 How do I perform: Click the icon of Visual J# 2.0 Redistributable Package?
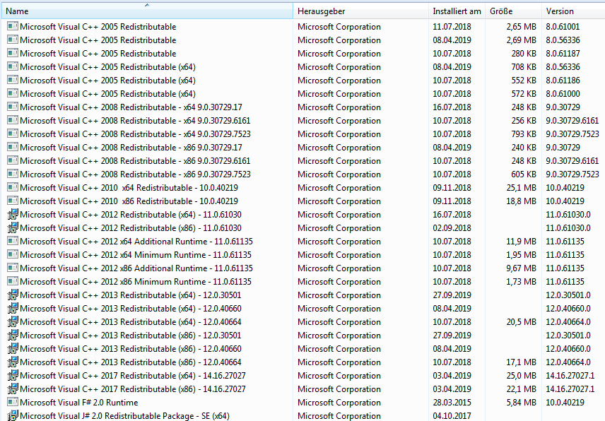12,416
